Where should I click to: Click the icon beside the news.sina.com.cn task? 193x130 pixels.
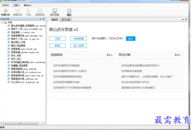(9, 75)
